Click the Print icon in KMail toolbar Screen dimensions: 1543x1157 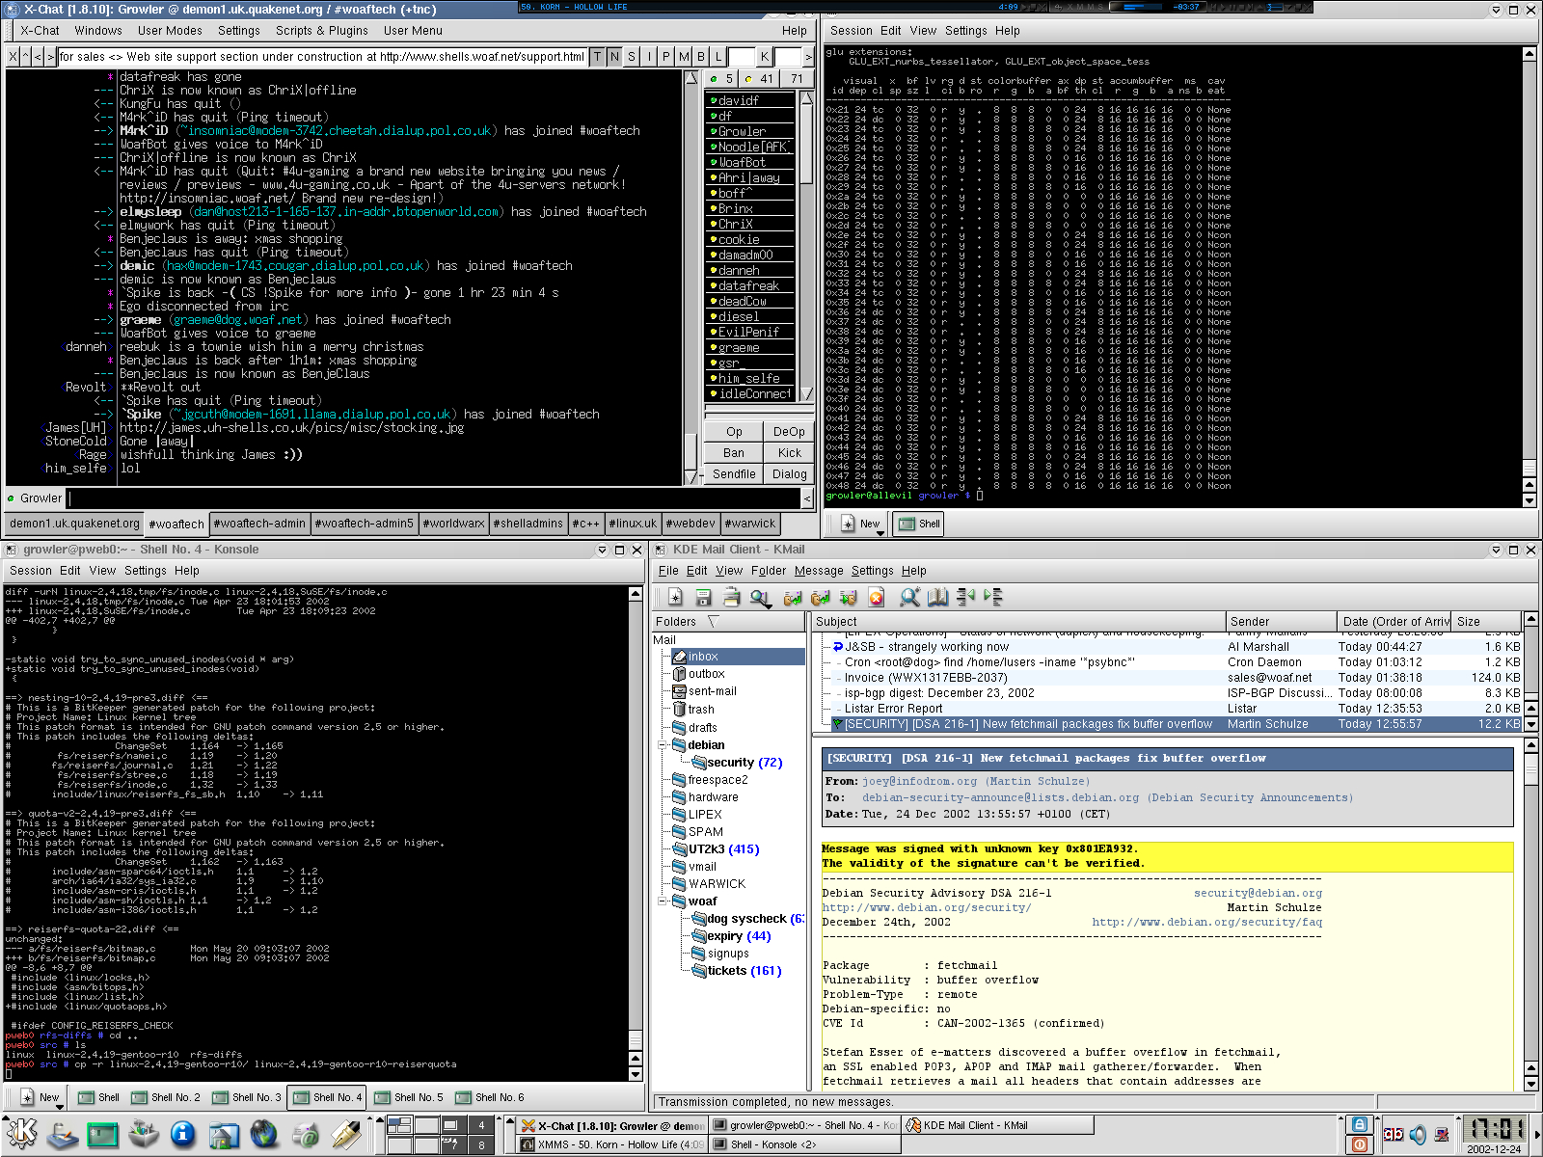point(732,598)
